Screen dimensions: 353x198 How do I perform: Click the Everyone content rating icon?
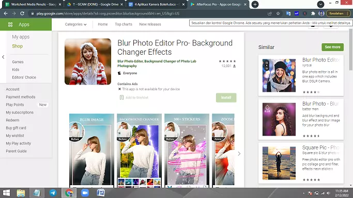pyautogui.click(x=119, y=73)
